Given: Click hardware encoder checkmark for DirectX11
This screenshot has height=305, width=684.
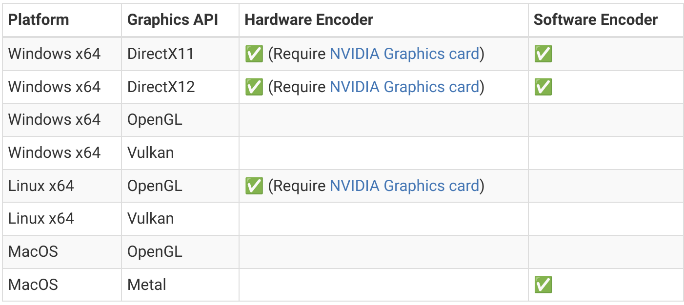Looking at the screenshot, I should coord(254,54).
